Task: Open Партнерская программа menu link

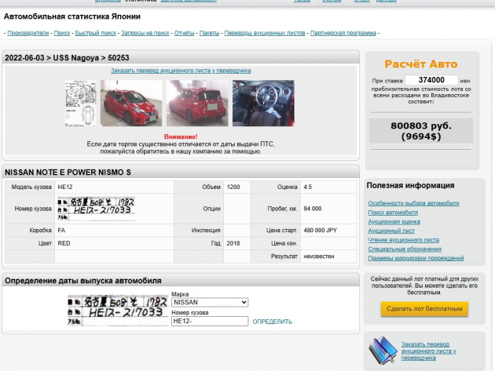Action: pos(344,33)
